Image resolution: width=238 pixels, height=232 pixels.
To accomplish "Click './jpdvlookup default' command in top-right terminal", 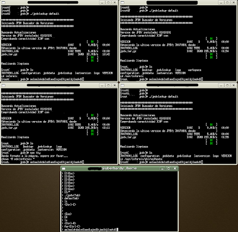I will (164, 11).
